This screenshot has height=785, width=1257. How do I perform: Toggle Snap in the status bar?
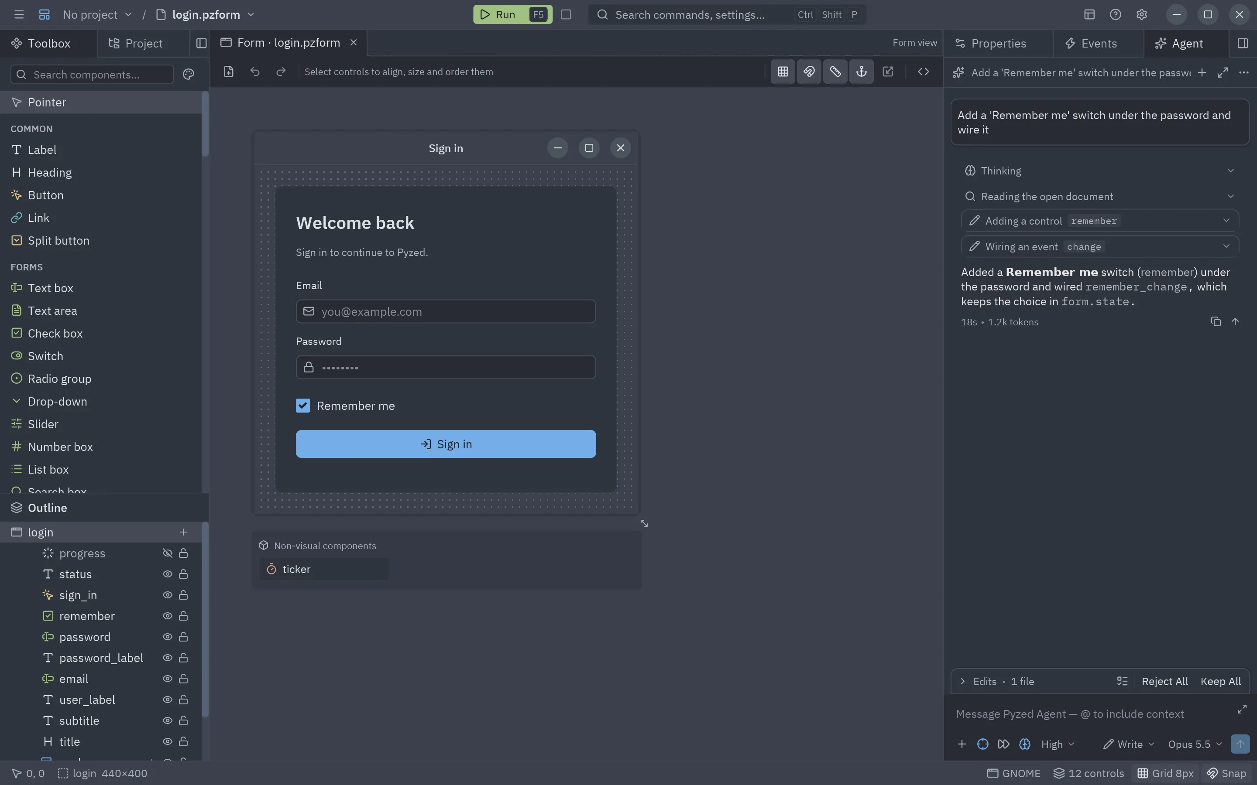1226,774
